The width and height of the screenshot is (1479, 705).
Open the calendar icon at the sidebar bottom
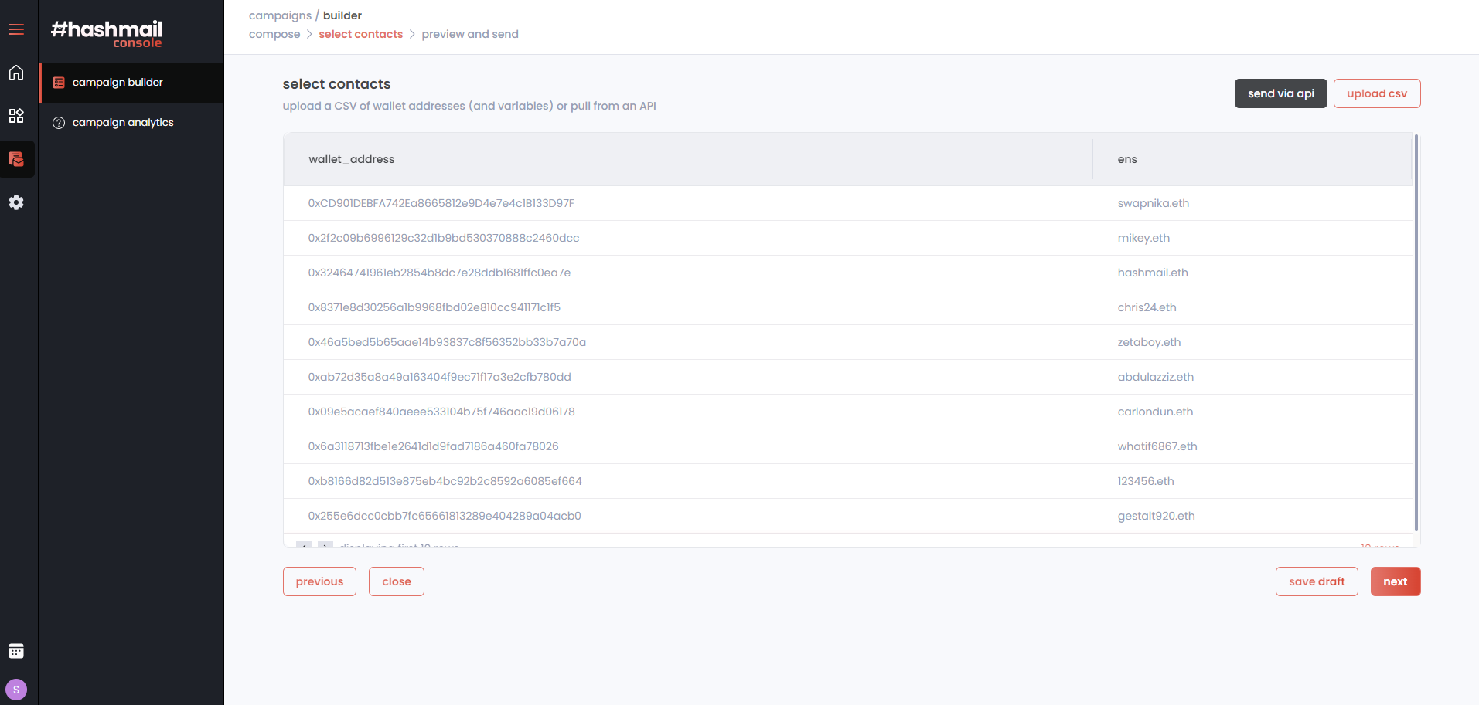tap(16, 651)
